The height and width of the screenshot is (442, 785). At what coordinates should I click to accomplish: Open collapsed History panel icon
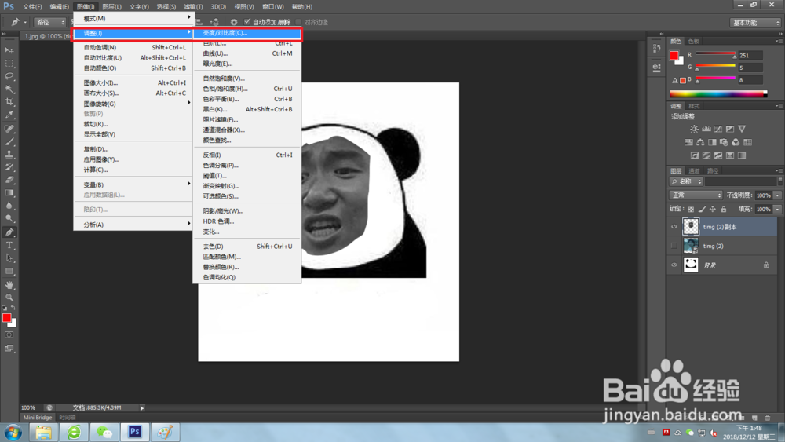click(656, 49)
